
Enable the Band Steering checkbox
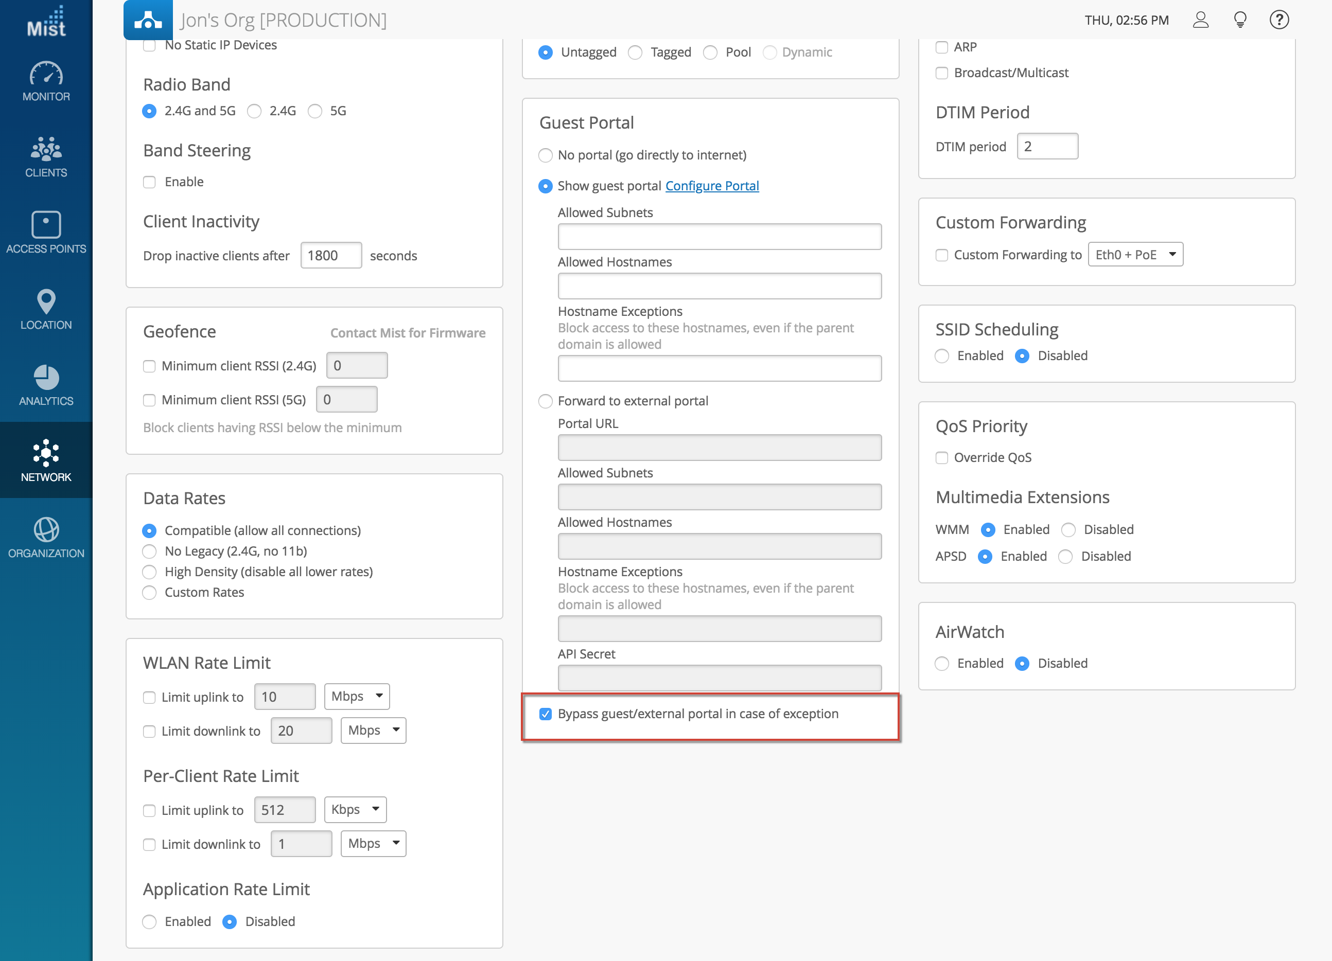[149, 182]
